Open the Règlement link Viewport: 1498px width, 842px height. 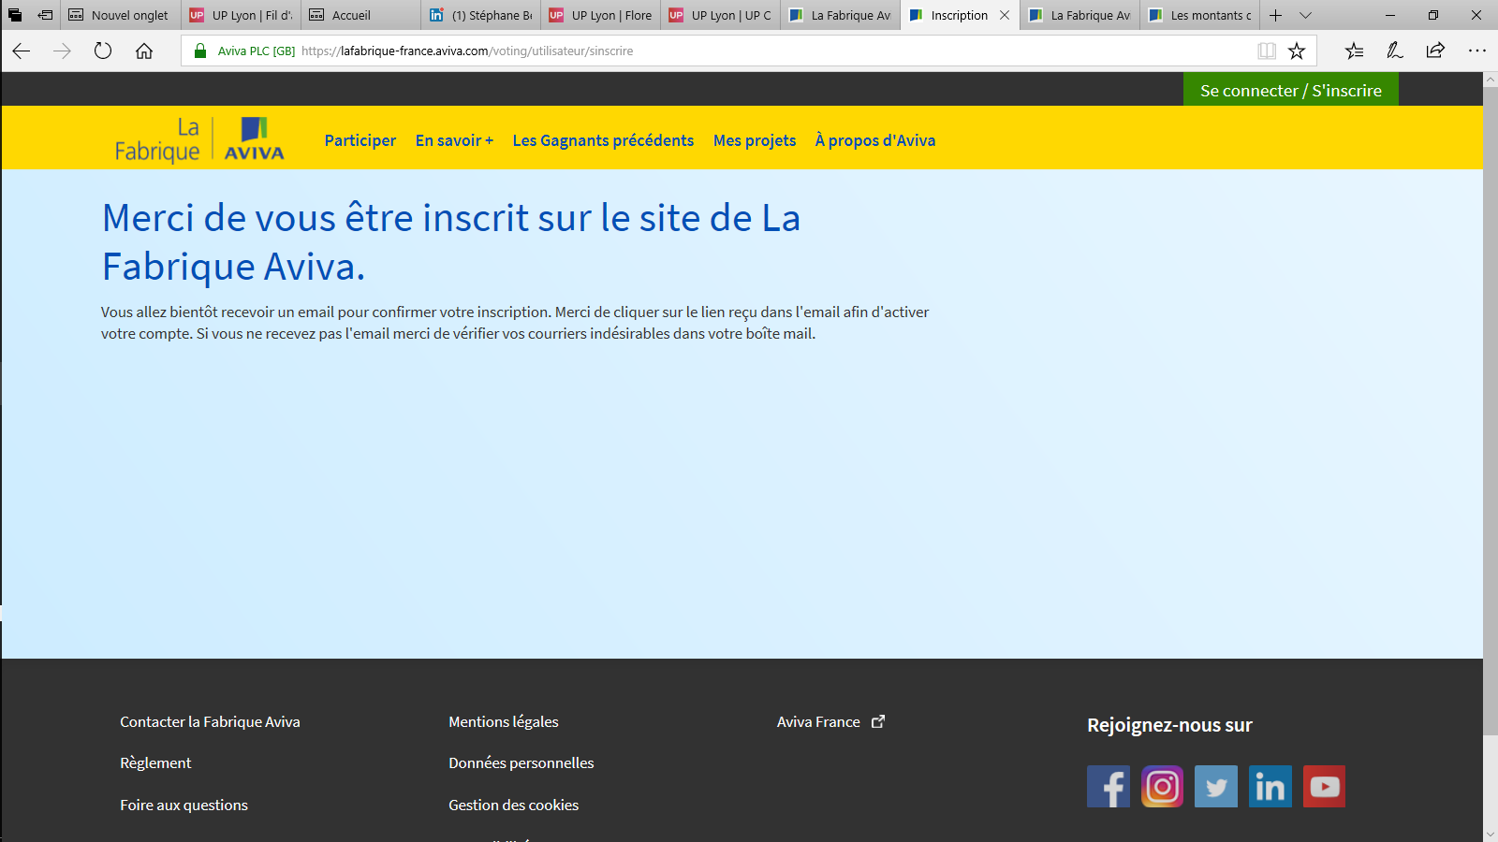(x=155, y=762)
